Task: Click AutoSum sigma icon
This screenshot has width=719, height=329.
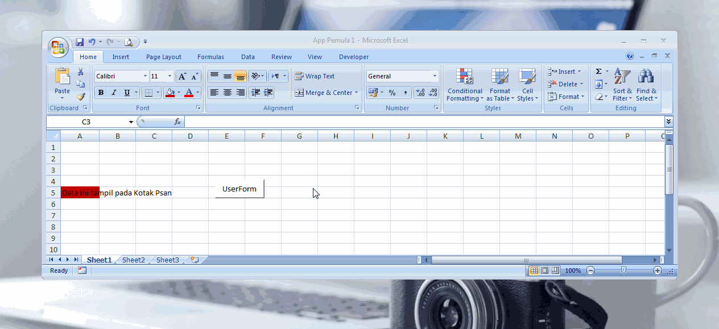Action: (x=598, y=72)
